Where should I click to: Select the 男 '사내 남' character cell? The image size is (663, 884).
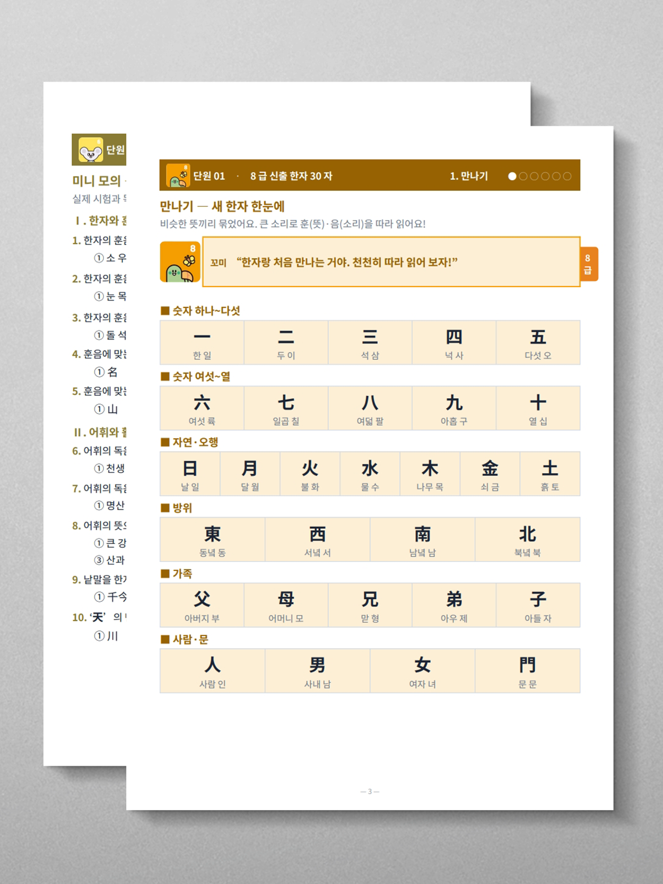[x=318, y=671]
